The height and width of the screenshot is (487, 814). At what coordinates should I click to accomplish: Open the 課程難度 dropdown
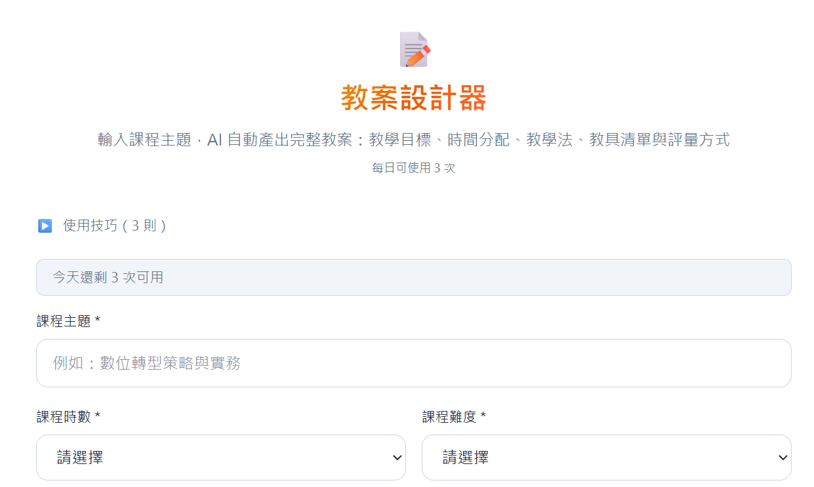tap(606, 458)
